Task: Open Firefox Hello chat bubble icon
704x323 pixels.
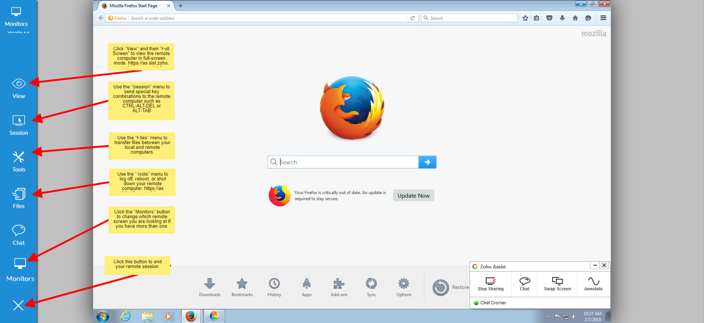Action: pyautogui.click(x=588, y=18)
